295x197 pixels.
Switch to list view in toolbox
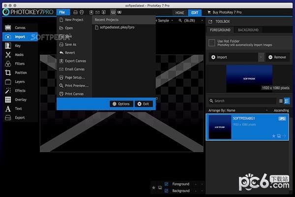click(x=281, y=101)
